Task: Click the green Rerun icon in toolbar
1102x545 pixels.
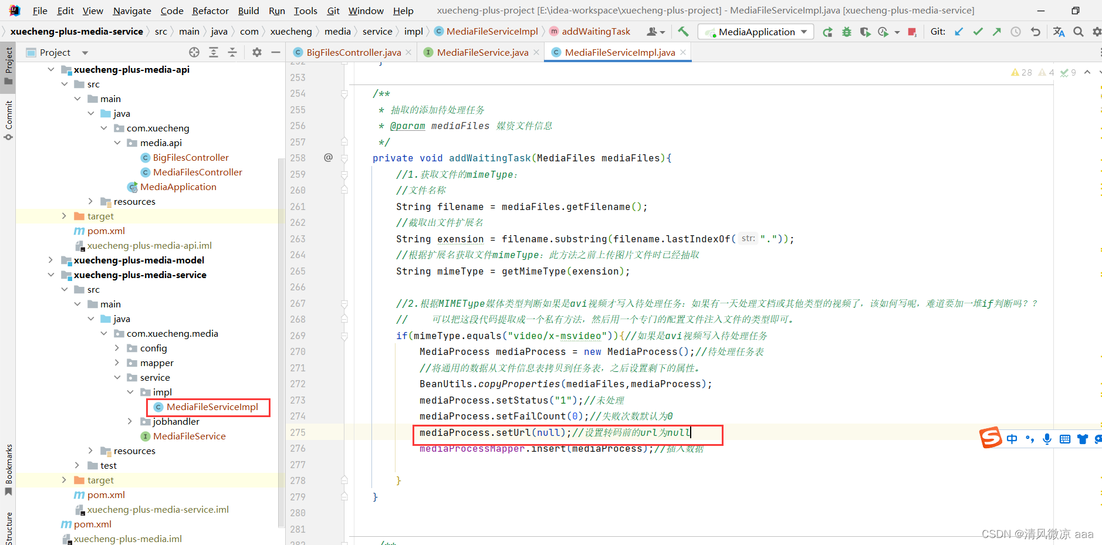Action: pos(827,32)
